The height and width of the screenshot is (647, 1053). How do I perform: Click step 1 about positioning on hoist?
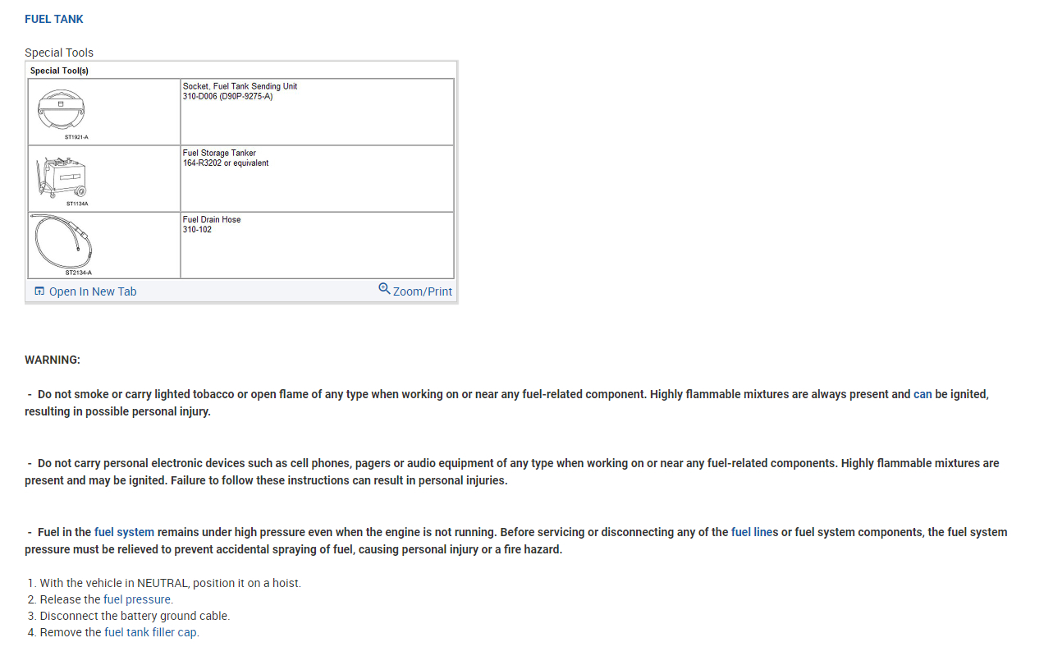[x=170, y=583]
